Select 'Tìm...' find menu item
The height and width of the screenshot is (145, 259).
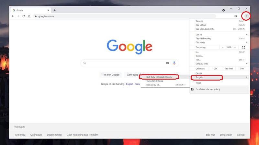click(x=219, y=60)
